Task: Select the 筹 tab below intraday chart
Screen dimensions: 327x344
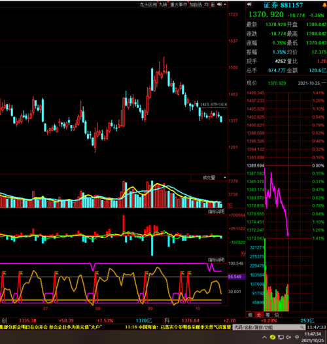Action: click(x=267, y=315)
